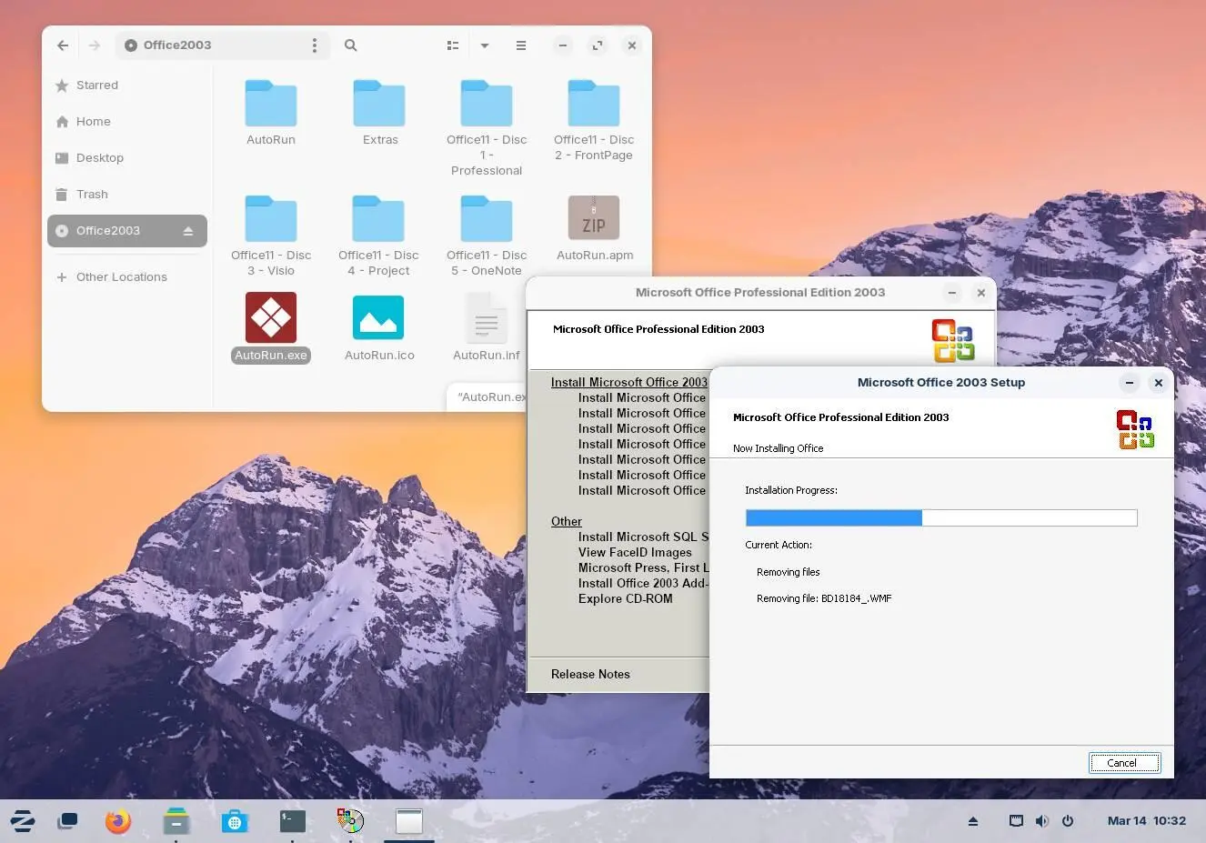Viewport: 1206px width, 843px height.
Task: Click Other heading in Office autorun window
Action: tap(566, 522)
